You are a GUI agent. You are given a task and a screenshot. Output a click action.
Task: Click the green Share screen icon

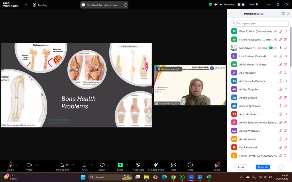point(120,165)
